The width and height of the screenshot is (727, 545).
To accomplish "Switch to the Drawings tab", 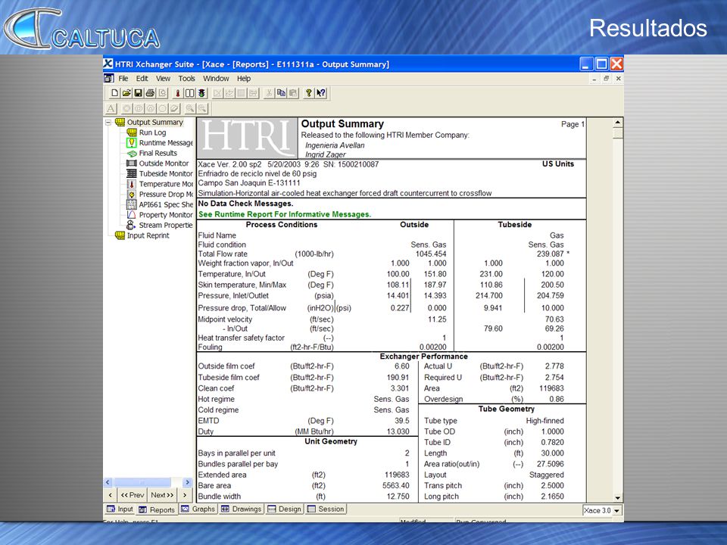I will (241, 509).
